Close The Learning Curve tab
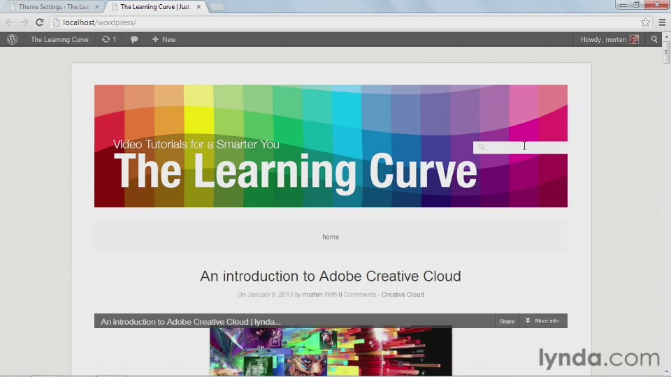Image resolution: width=671 pixels, height=377 pixels. tap(199, 7)
